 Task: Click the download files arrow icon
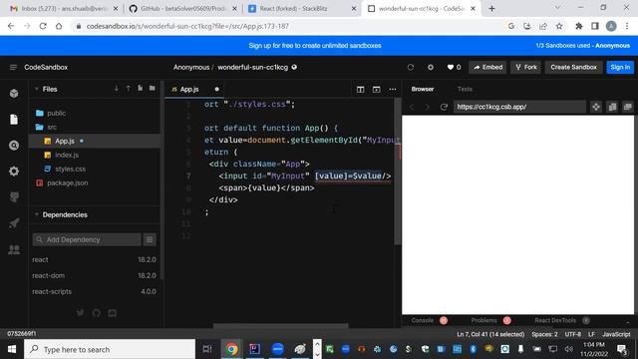(117, 89)
